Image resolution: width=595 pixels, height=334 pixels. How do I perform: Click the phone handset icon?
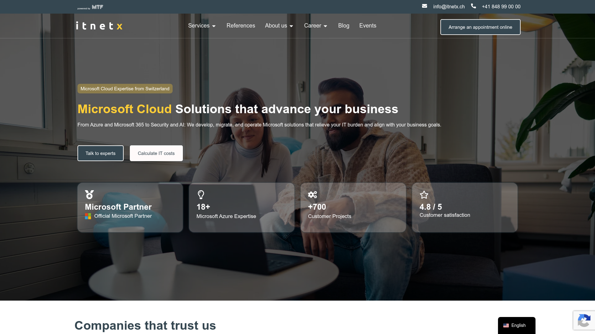(474, 6)
